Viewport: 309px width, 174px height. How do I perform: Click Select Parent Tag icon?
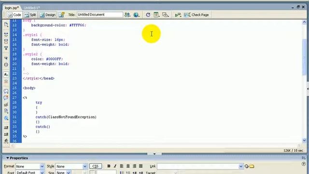point(6,58)
